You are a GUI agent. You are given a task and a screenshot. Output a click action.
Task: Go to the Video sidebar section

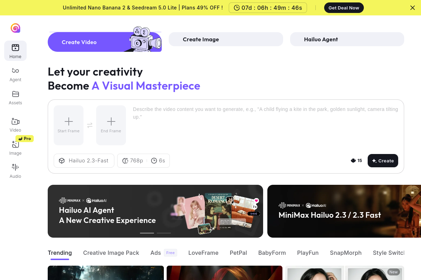pos(15,125)
